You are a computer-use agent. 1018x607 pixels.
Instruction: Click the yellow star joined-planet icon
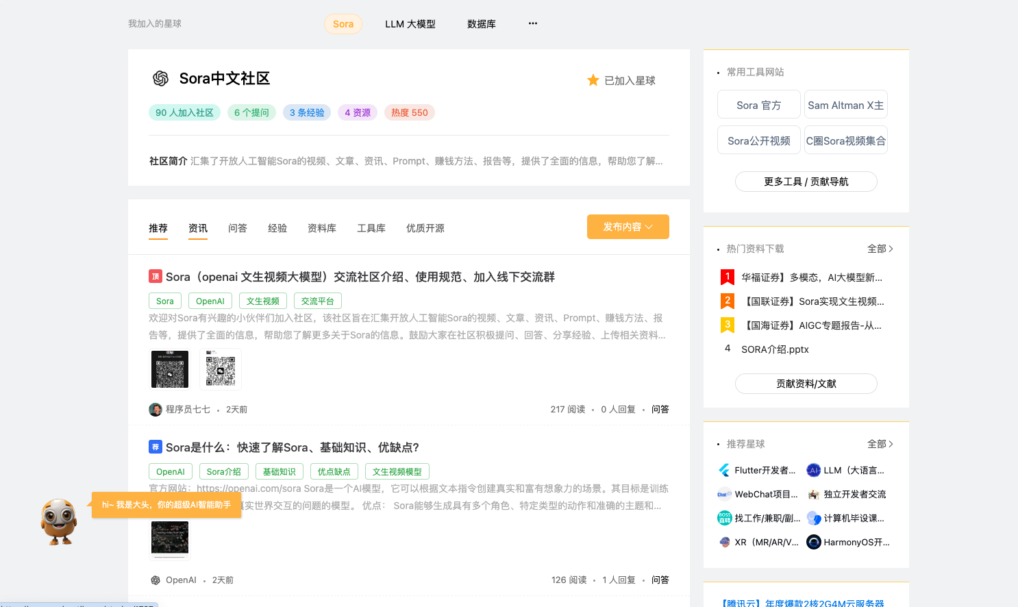point(593,80)
